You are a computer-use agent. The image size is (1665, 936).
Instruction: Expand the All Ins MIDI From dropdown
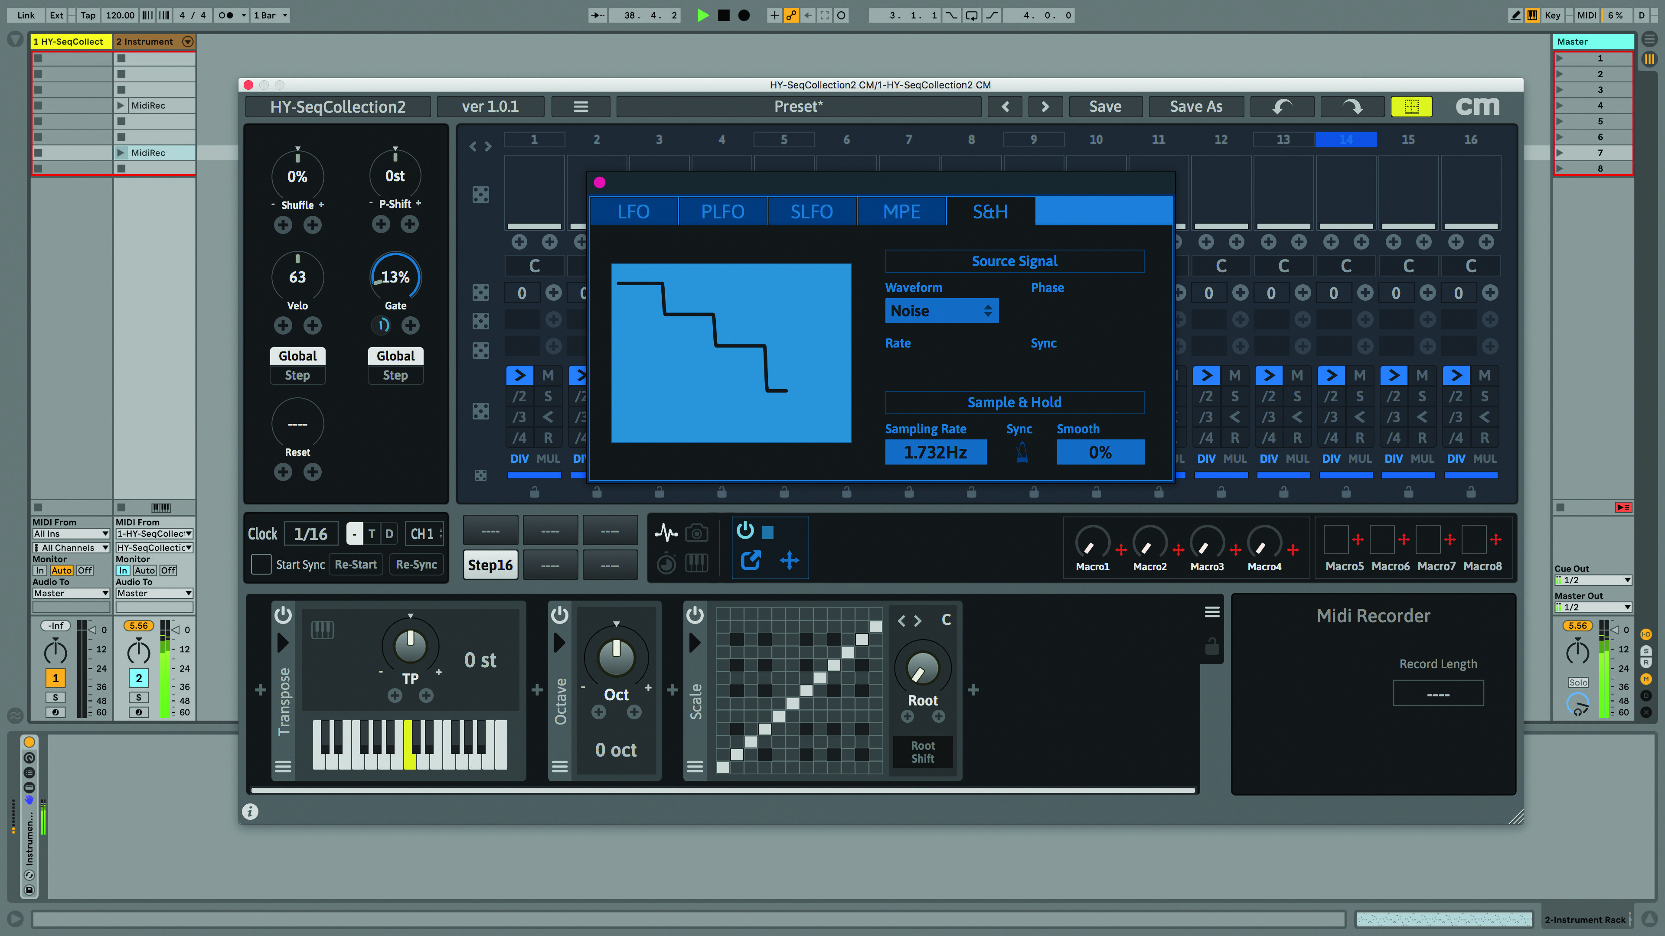(x=71, y=533)
